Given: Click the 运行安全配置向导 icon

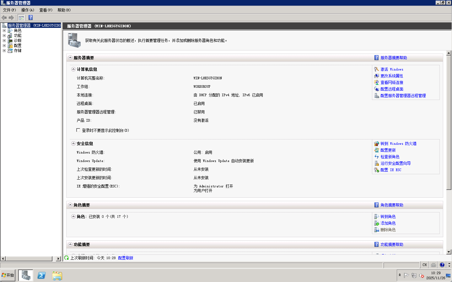Looking at the screenshot, I should [x=377, y=163].
